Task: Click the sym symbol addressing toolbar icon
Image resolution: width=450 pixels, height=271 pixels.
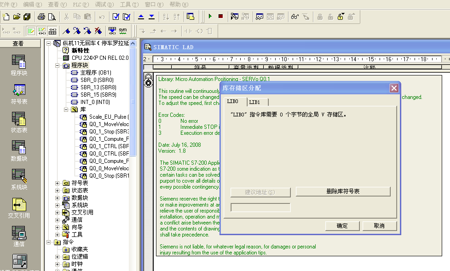Action: (123, 31)
